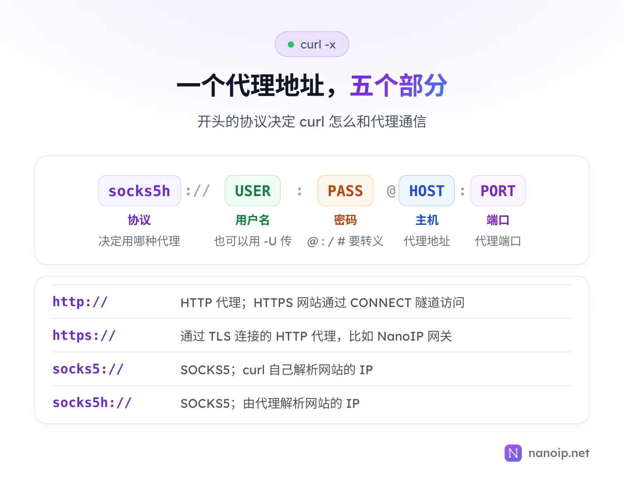Click the 'https://' row label
The width and height of the screenshot is (624, 482).
click(x=84, y=335)
